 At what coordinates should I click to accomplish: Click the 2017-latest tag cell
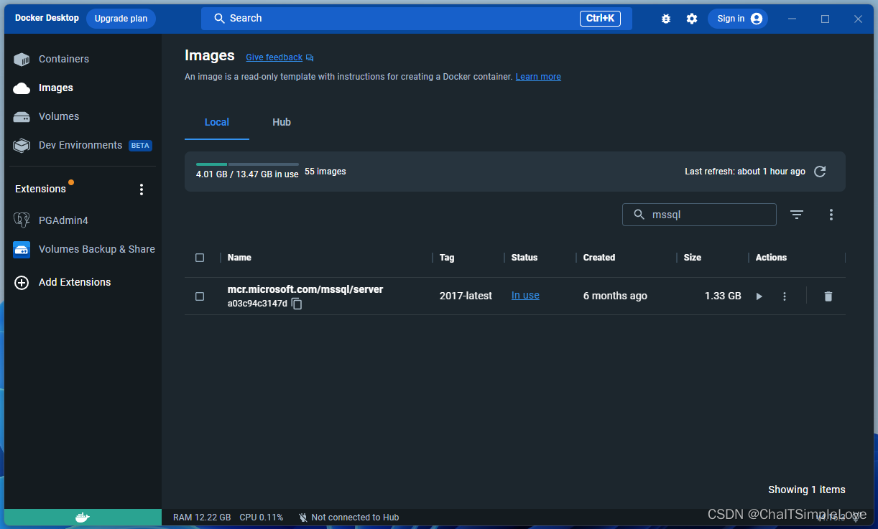tap(466, 296)
